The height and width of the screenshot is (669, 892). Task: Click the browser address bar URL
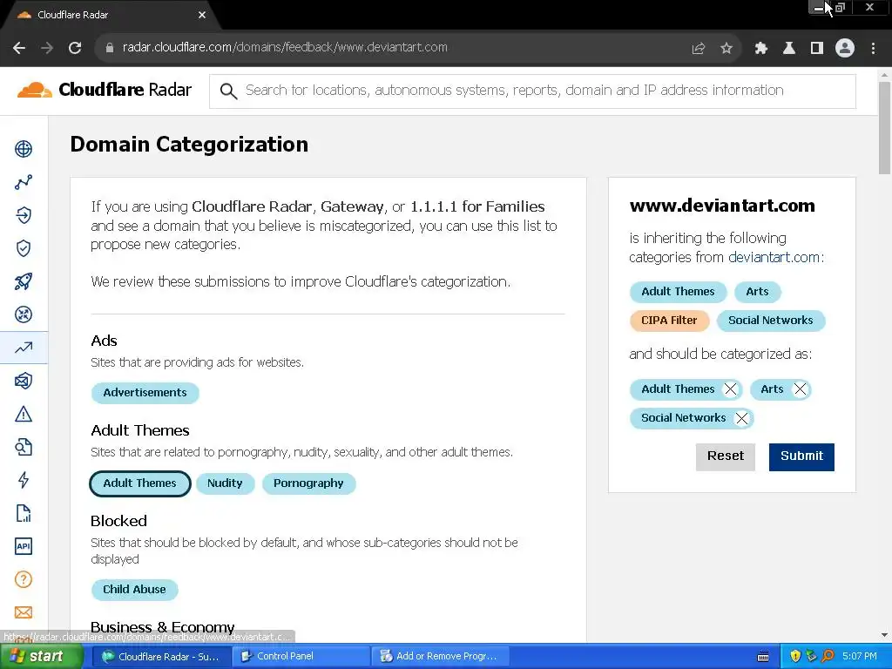285,48
